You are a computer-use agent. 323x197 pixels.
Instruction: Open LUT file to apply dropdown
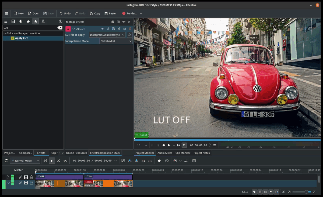107,35
